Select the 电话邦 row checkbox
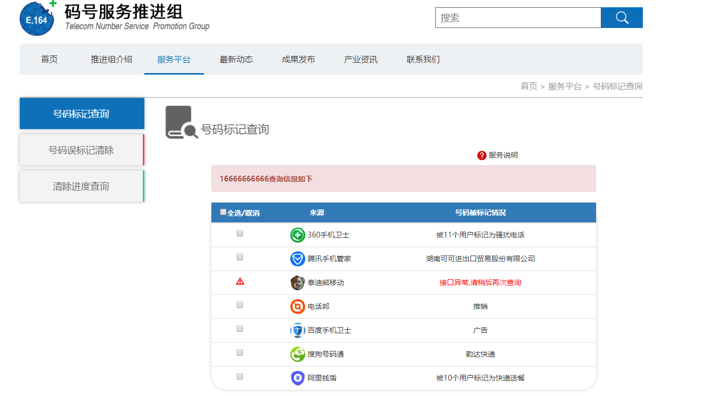Viewport: 714px width, 396px height. click(x=240, y=305)
